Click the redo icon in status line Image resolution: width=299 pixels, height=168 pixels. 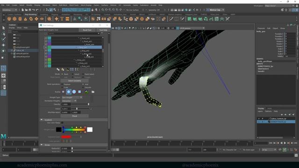(x=37, y=10)
